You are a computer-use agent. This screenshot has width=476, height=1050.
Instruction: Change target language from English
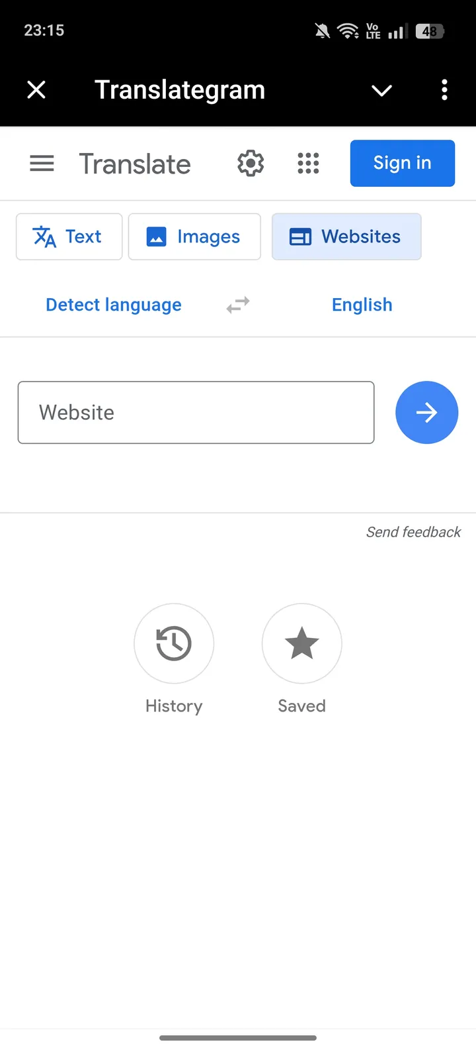click(x=362, y=305)
